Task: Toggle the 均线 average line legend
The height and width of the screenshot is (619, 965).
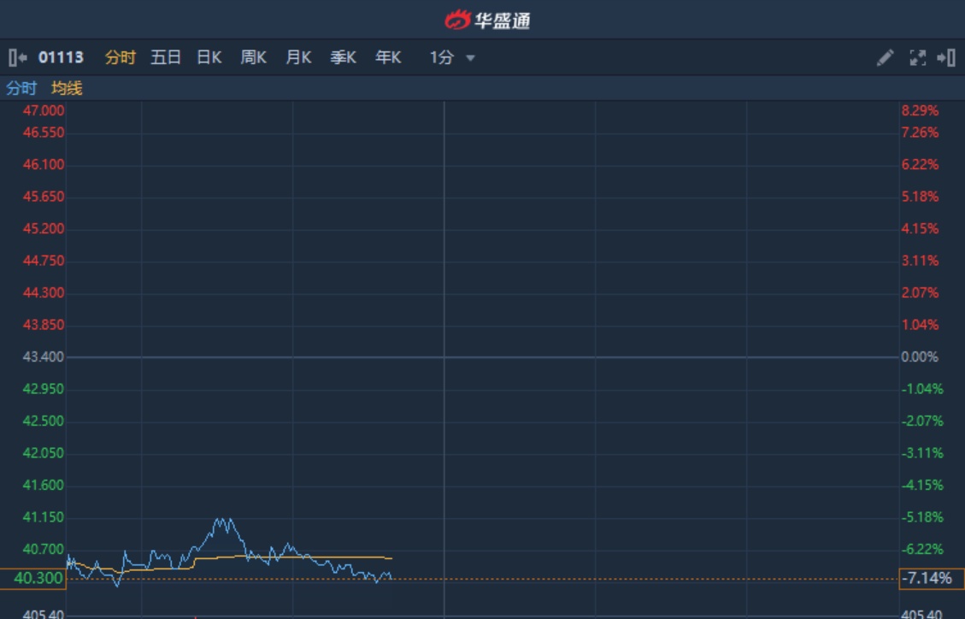Action: point(67,88)
